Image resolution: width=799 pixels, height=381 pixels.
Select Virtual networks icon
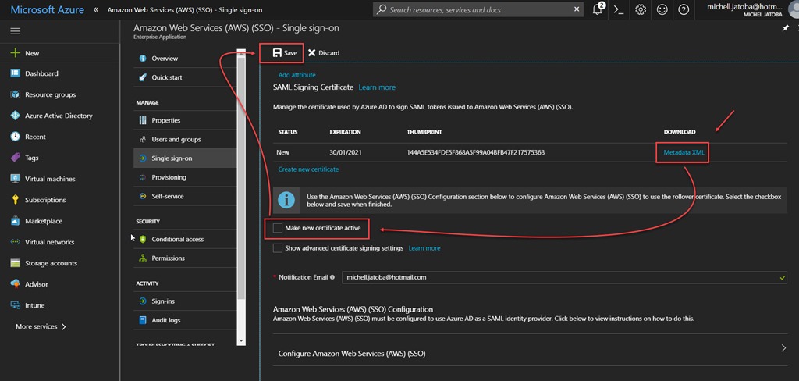16,242
